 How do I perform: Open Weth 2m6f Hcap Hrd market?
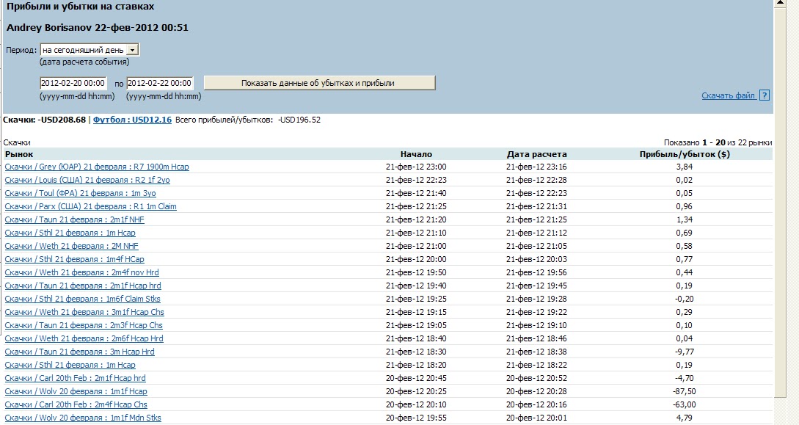(84, 339)
